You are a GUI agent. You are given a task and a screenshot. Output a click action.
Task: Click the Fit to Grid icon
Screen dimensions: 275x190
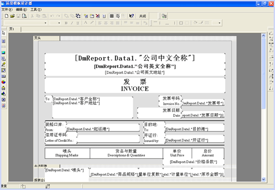click(x=123, y=16)
